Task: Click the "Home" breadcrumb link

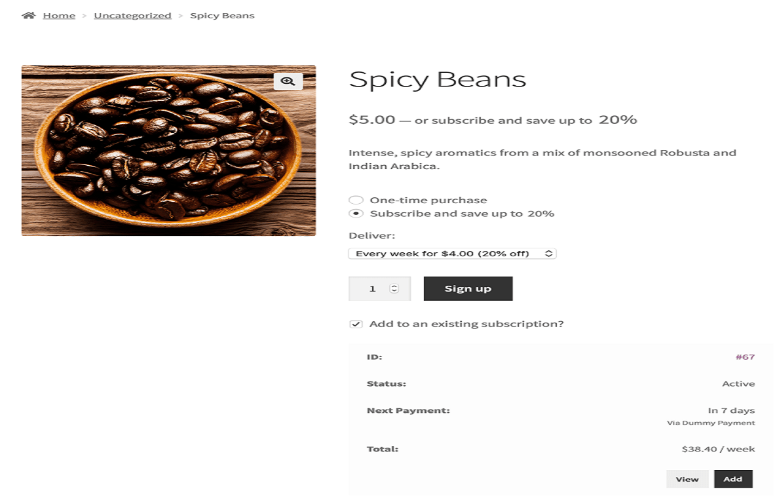Action: [x=59, y=14]
